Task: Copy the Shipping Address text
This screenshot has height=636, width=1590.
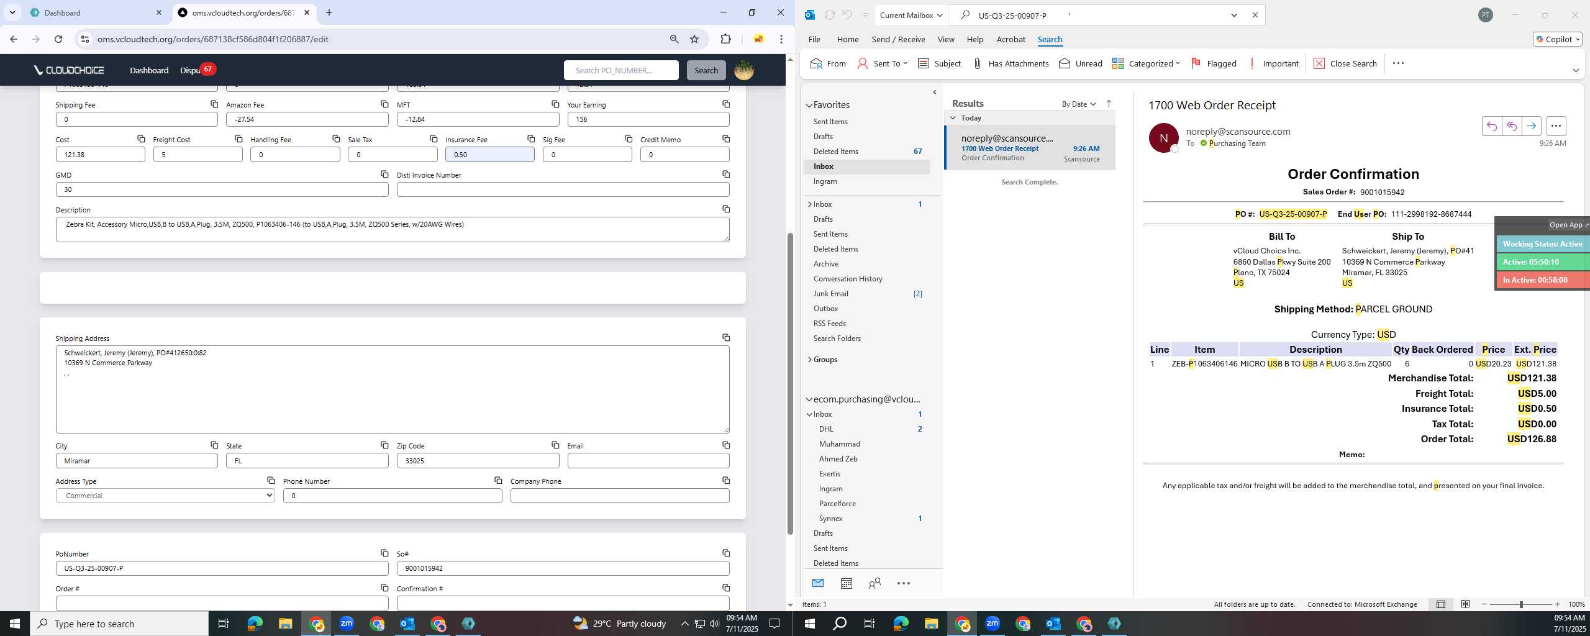Action: click(x=726, y=337)
